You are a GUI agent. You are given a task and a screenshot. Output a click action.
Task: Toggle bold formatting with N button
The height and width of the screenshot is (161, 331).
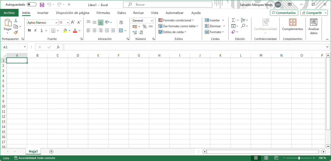[29, 31]
